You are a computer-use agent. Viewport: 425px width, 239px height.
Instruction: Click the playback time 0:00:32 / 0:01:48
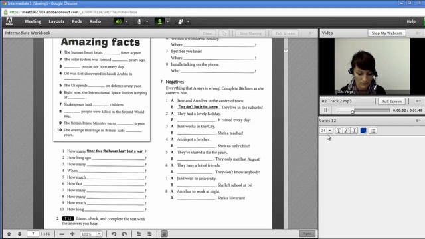coord(407,110)
